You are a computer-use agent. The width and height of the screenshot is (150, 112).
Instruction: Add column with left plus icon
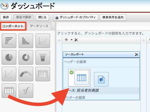pos(59,40)
